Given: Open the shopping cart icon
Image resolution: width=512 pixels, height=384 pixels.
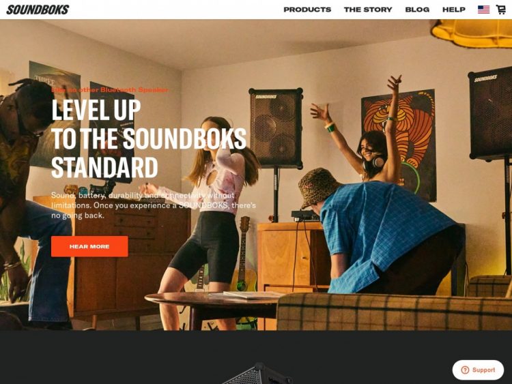Looking at the screenshot, I should point(500,10).
